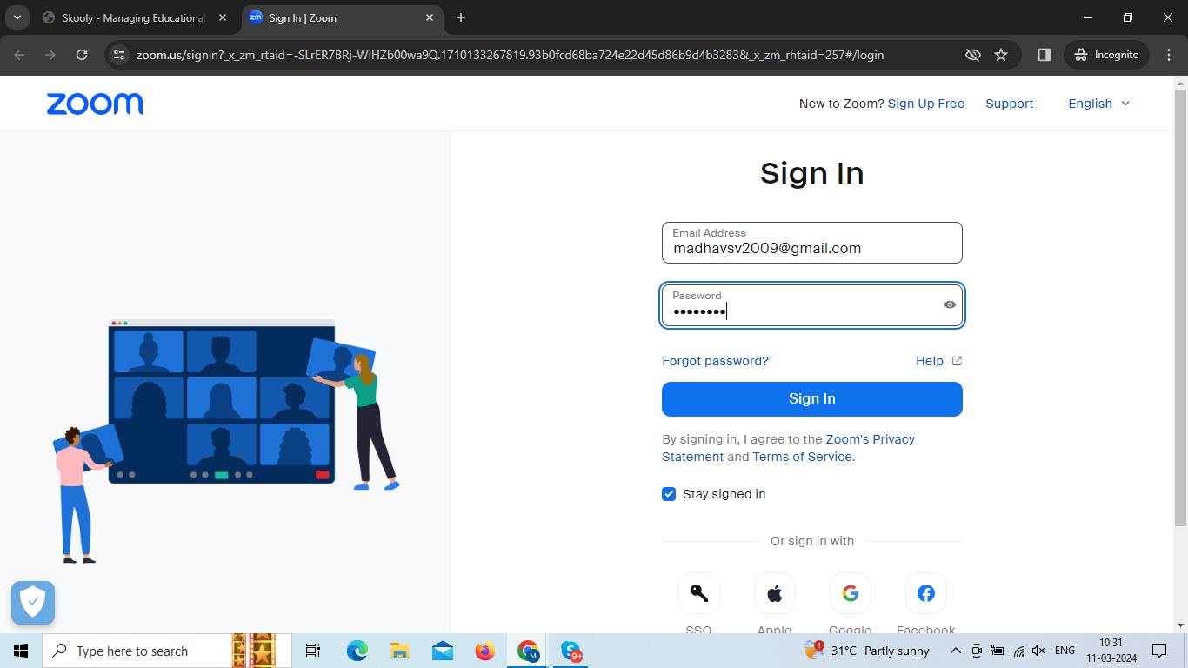This screenshot has height=668, width=1188.
Task: Open the Forgot password link
Action: pyautogui.click(x=715, y=361)
